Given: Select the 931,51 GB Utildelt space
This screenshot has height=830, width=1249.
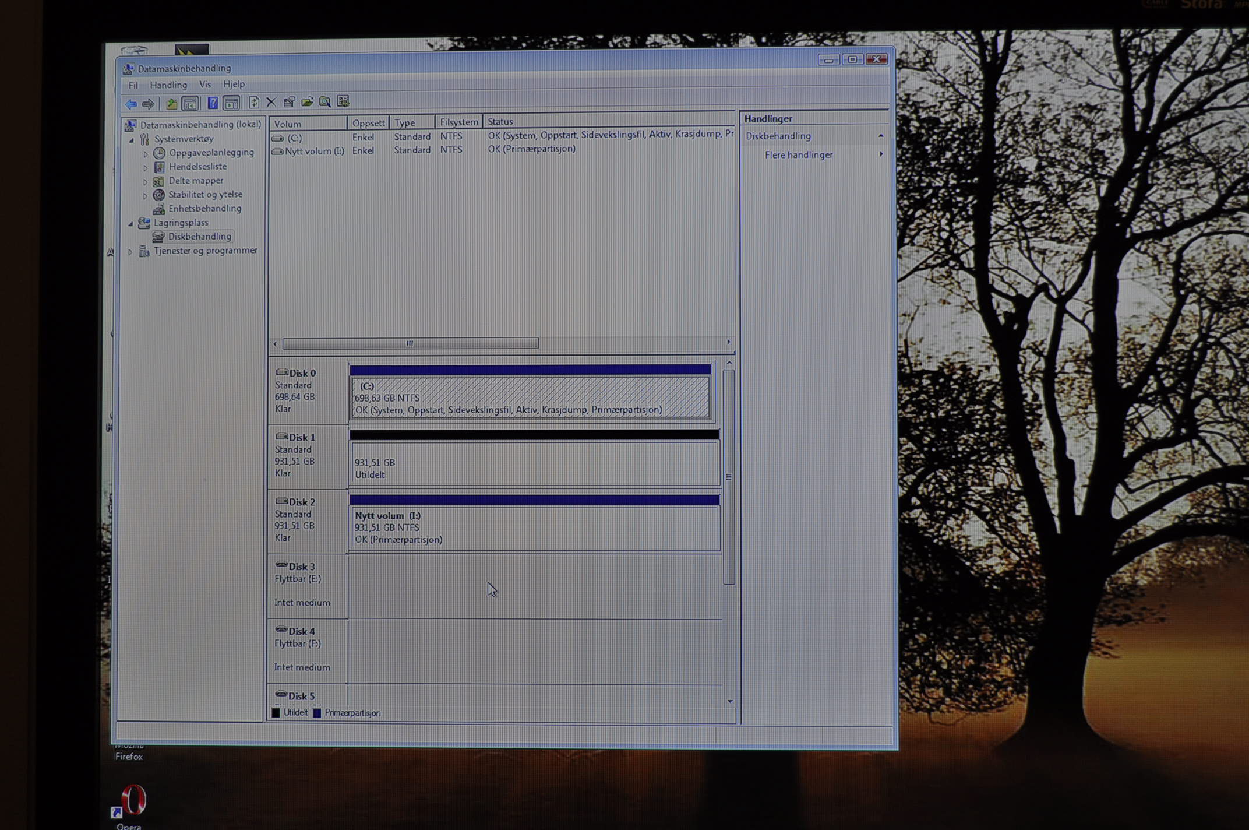Looking at the screenshot, I should 535,463.
